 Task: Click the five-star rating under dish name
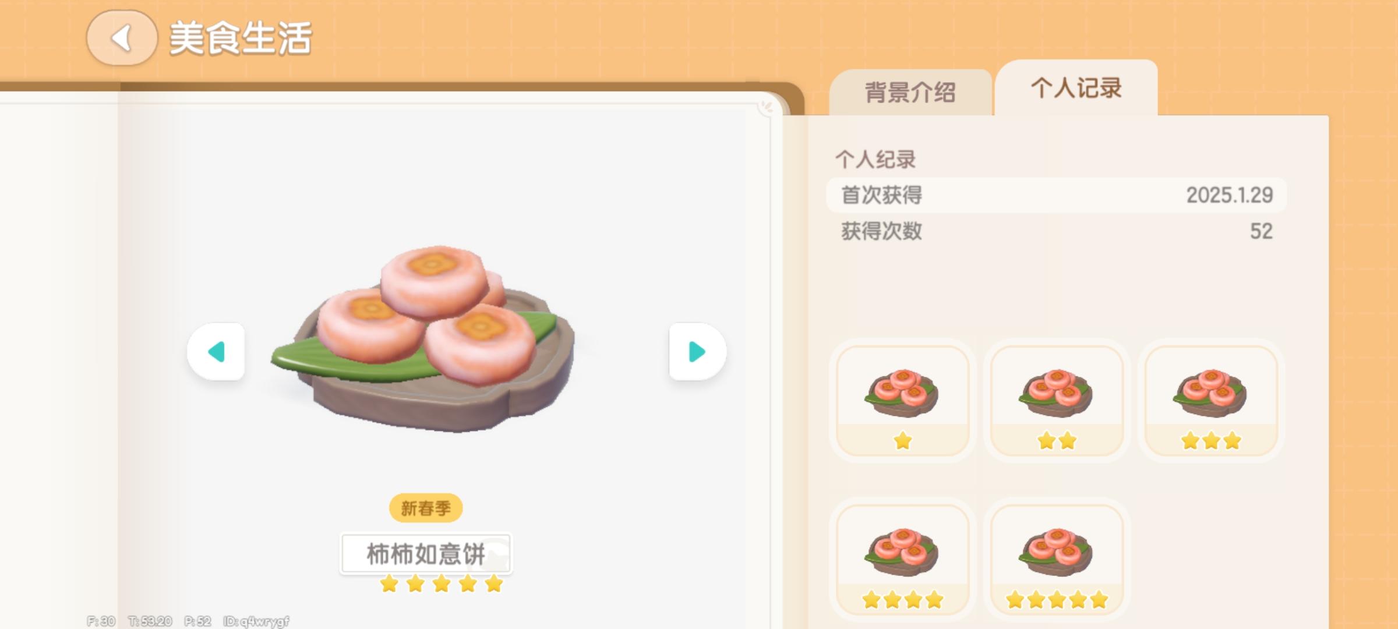pyautogui.click(x=442, y=584)
